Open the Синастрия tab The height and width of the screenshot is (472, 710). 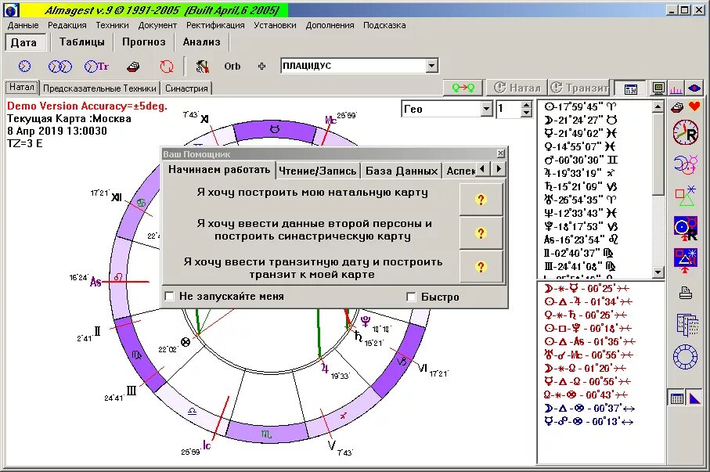tap(186, 88)
